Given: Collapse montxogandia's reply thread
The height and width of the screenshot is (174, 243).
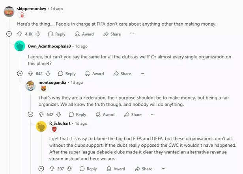Looking at the screenshot, I should pos(30,114).
